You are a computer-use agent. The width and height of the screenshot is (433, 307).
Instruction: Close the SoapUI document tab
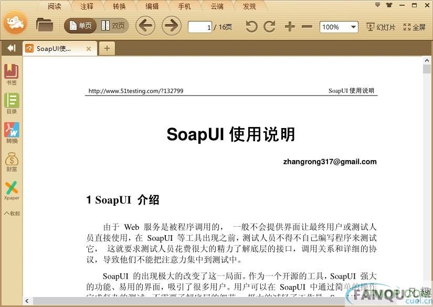coord(89,49)
